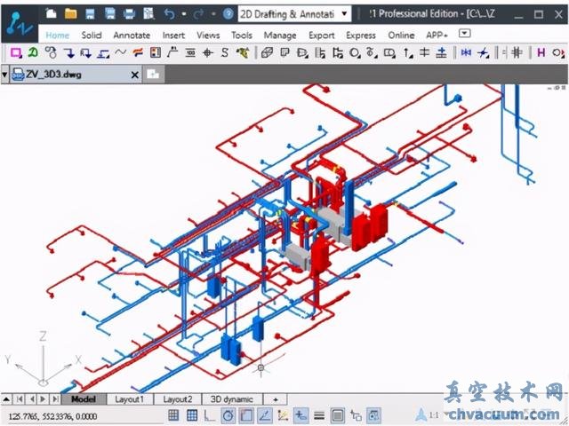The width and height of the screenshot is (569, 426).
Task: Select the ZV_3D3.dwg document tab
Action: (75, 75)
